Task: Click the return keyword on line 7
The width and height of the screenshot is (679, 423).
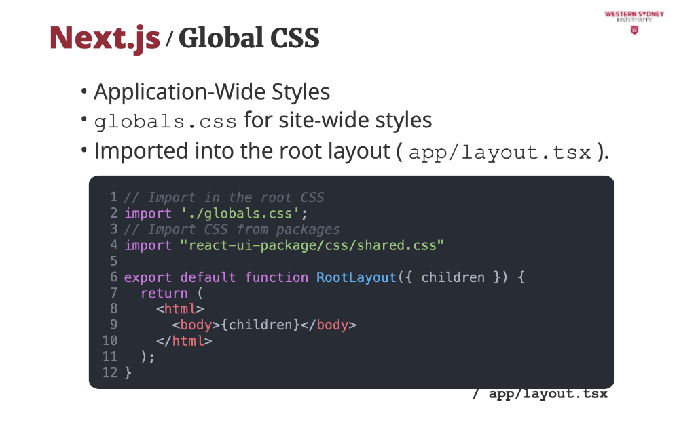Action: 164,293
